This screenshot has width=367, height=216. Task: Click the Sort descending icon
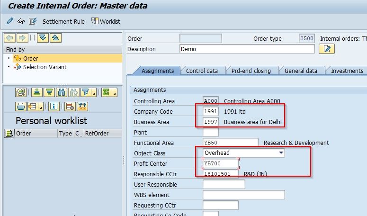(49, 92)
